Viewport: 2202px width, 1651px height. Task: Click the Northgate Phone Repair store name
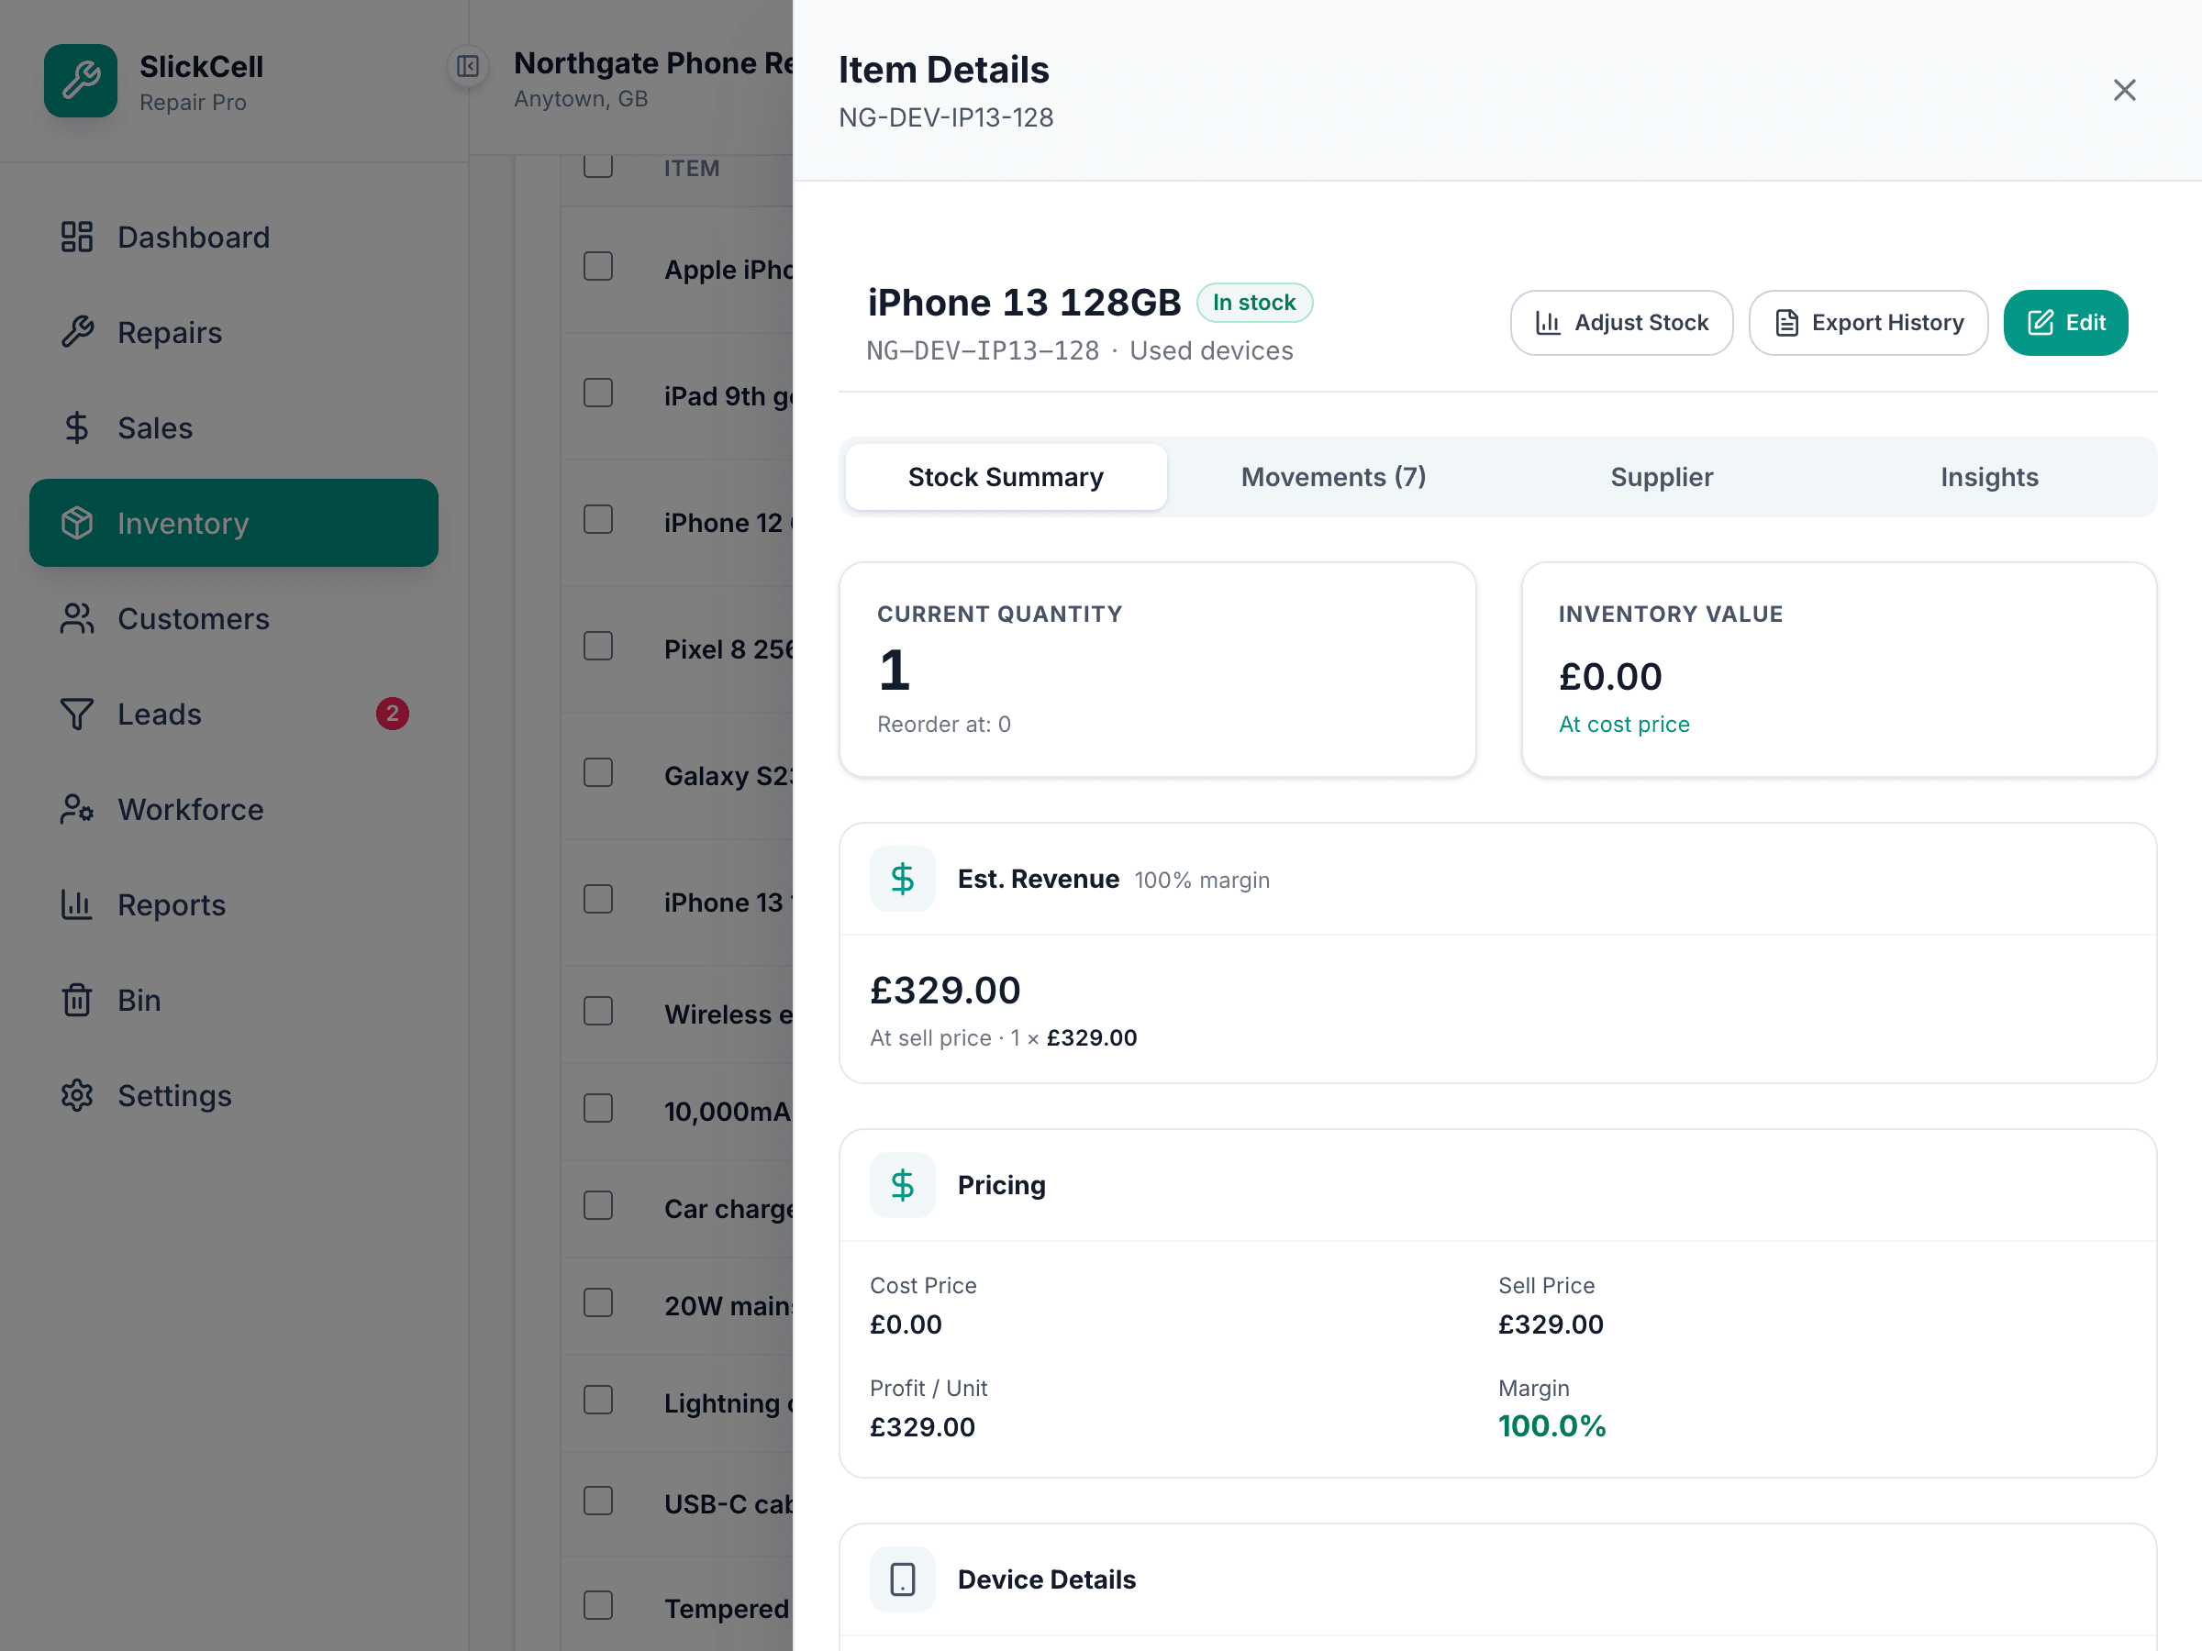click(x=653, y=62)
